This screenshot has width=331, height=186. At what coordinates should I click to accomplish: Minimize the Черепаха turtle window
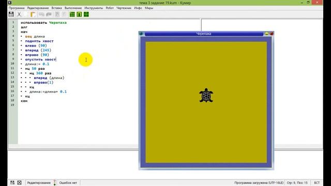coord(267,34)
